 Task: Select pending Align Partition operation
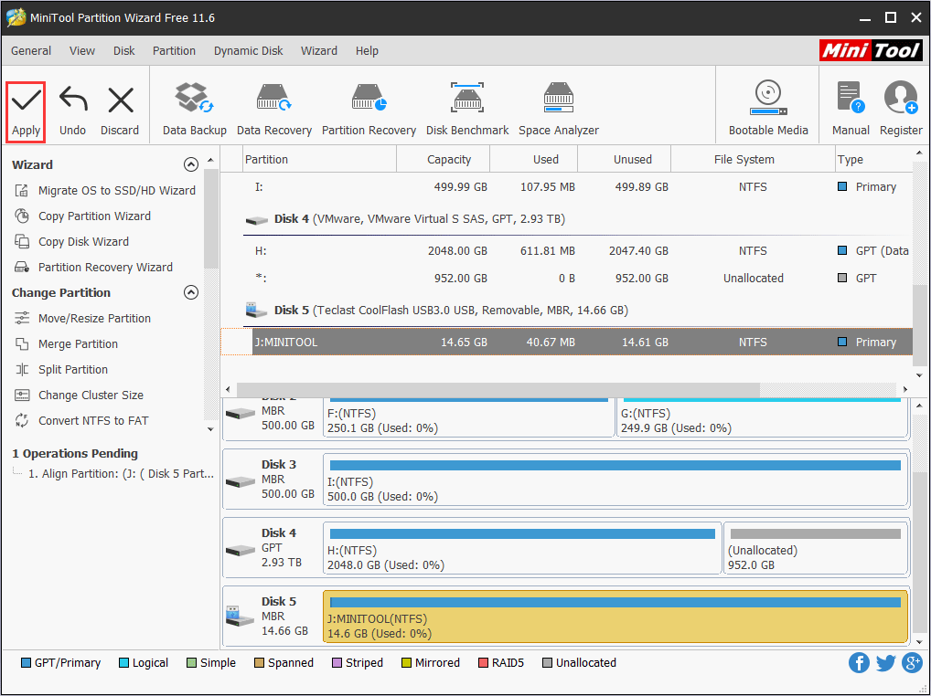121,474
